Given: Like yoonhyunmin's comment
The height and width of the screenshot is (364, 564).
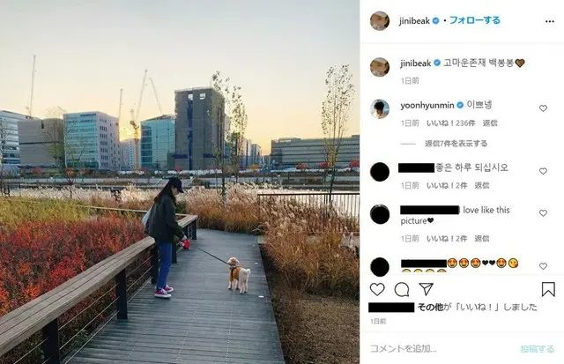Looking at the screenshot, I should (543, 108).
